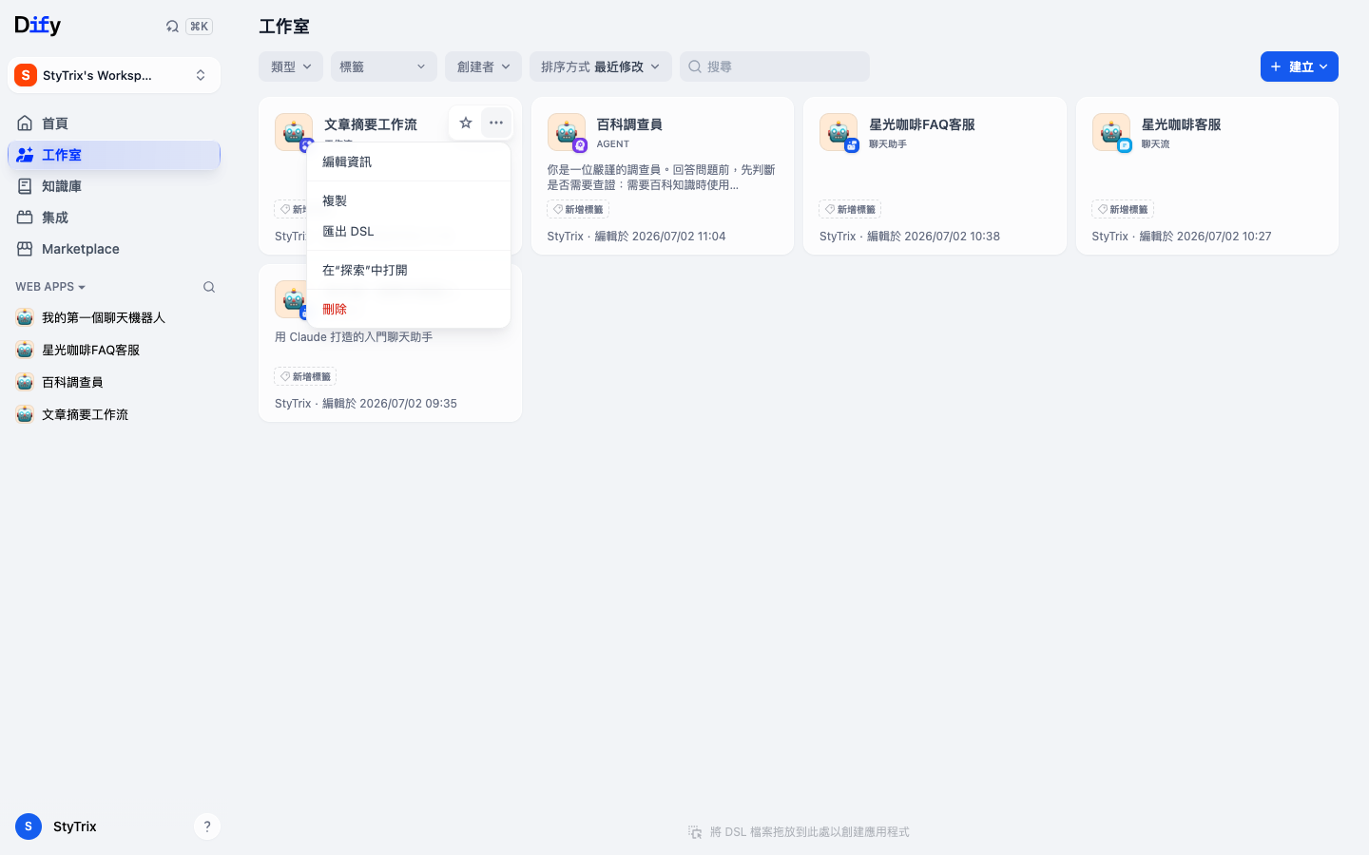Open web app 星光咖啡FAQ客服 in sidebar
Viewport: 1369px width, 855px height.
[x=114, y=351]
